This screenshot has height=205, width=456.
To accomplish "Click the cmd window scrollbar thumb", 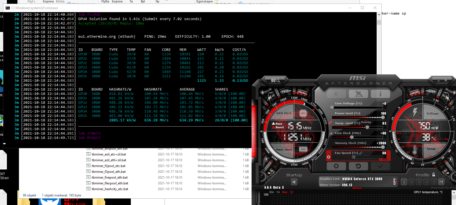I will [x=379, y=22].
